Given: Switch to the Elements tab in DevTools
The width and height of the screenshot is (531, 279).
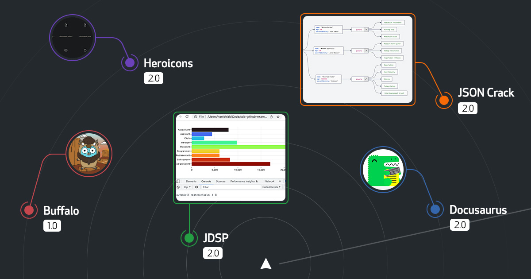Looking at the screenshot, I should 191,181.
